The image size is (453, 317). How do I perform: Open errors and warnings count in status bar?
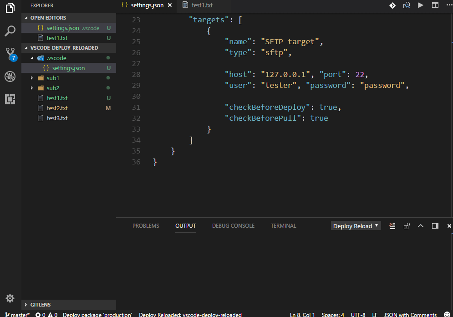(x=46, y=314)
